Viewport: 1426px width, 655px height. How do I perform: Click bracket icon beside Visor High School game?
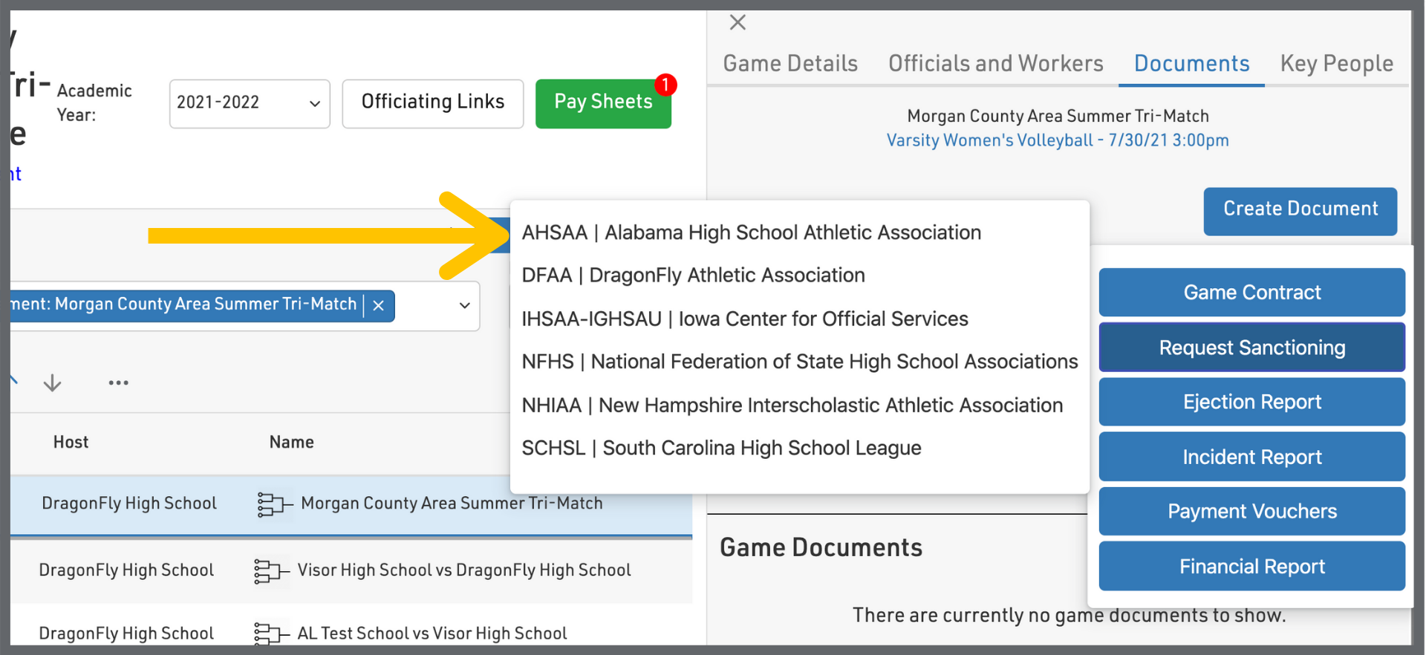pos(270,571)
